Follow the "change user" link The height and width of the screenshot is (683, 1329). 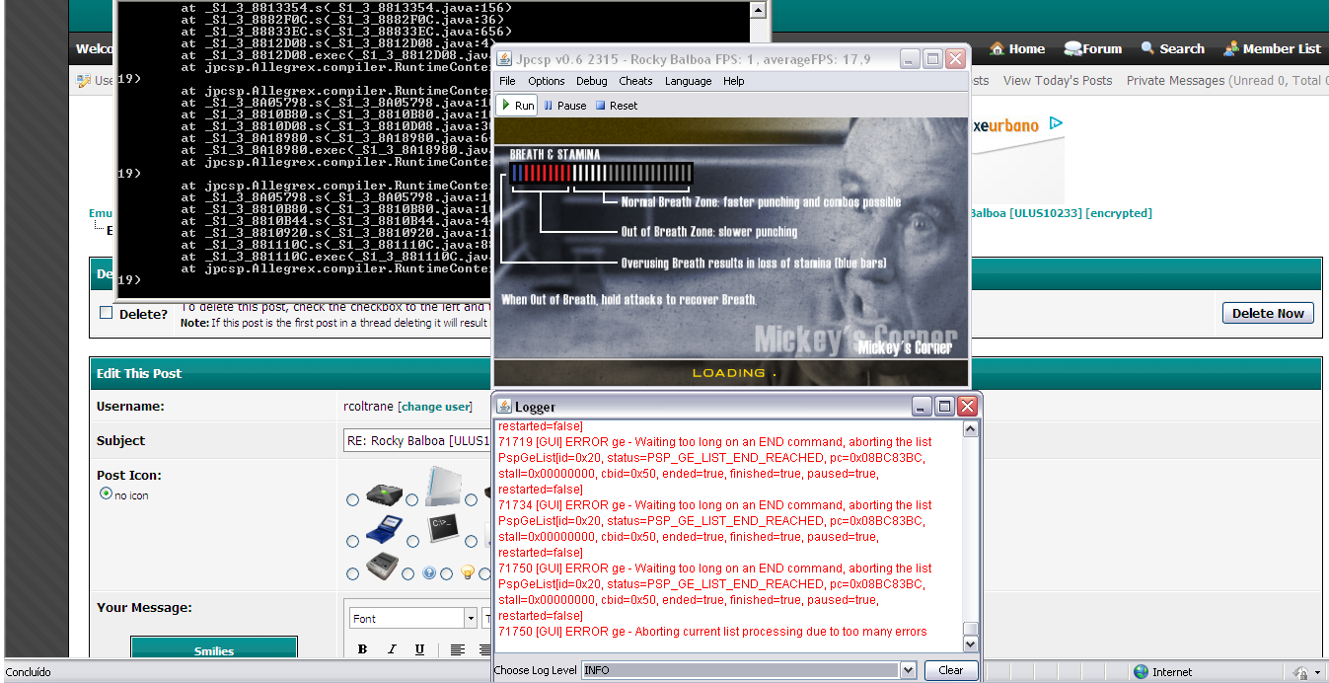pyautogui.click(x=434, y=407)
